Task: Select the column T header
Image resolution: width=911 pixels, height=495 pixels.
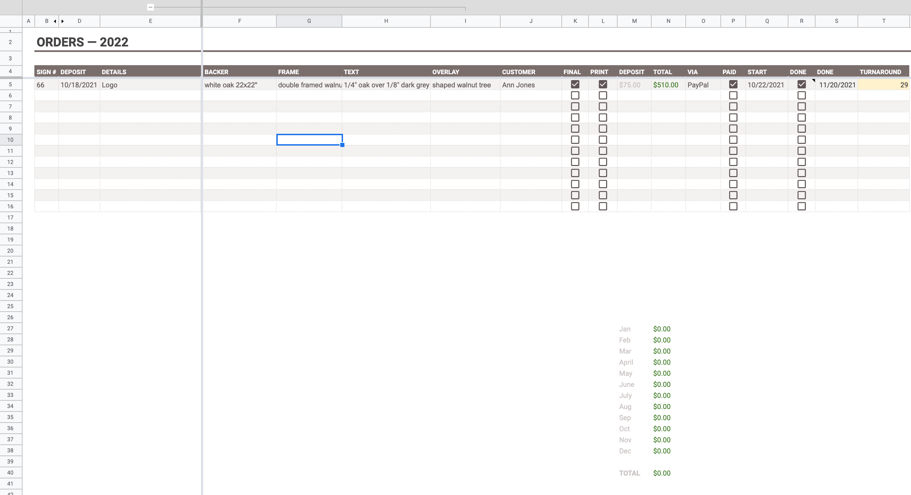Action: 883,21
